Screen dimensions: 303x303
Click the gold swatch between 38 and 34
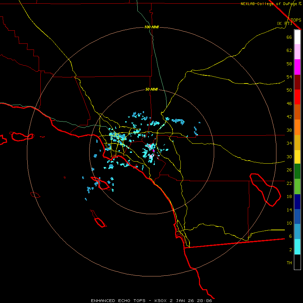[297, 142]
